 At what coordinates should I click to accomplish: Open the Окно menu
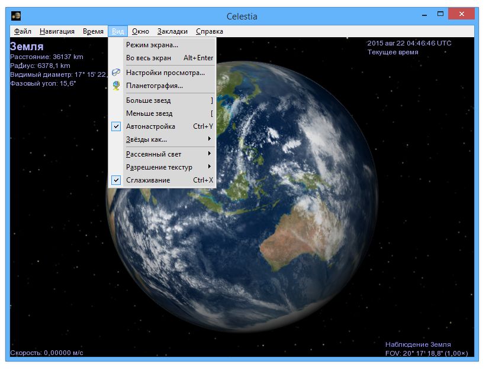pos(140,31)
